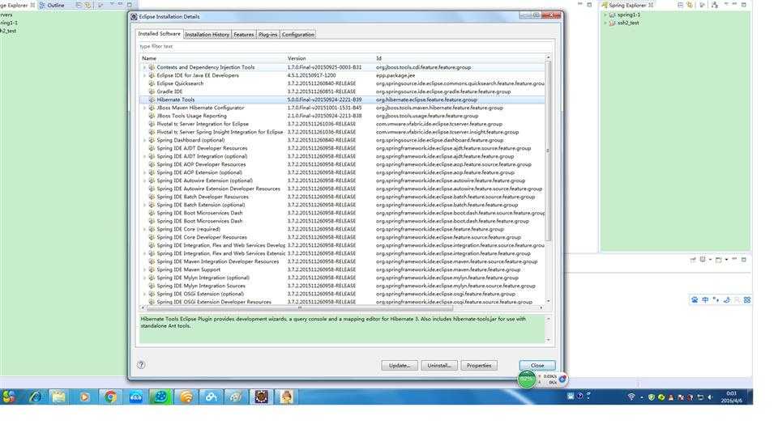Open Internet Explorer from taskbar
The width and height of the screenshot is (778, 437).
coord(36,397)
